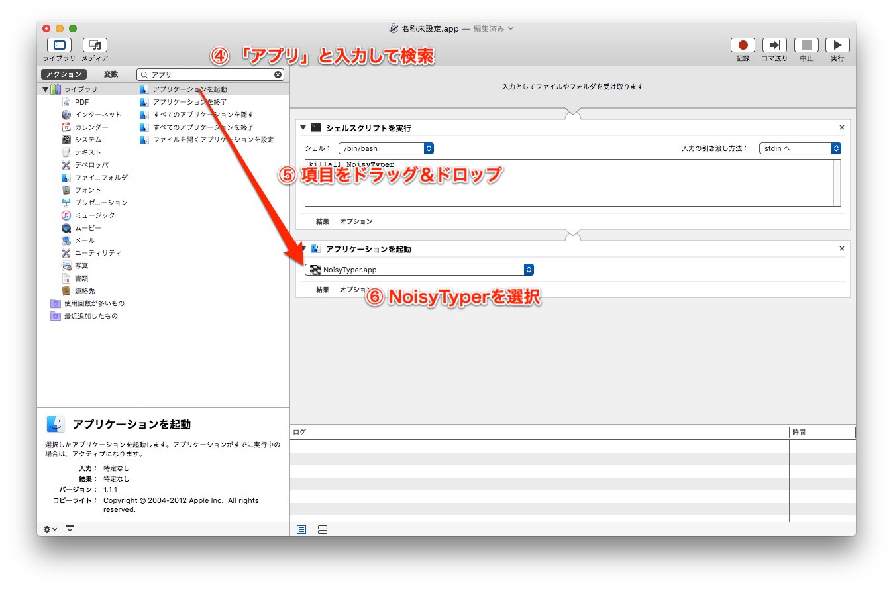Open the シェル dropdown showing /bin/bash
The image size is (893, 589).
(x=386, y=149)
